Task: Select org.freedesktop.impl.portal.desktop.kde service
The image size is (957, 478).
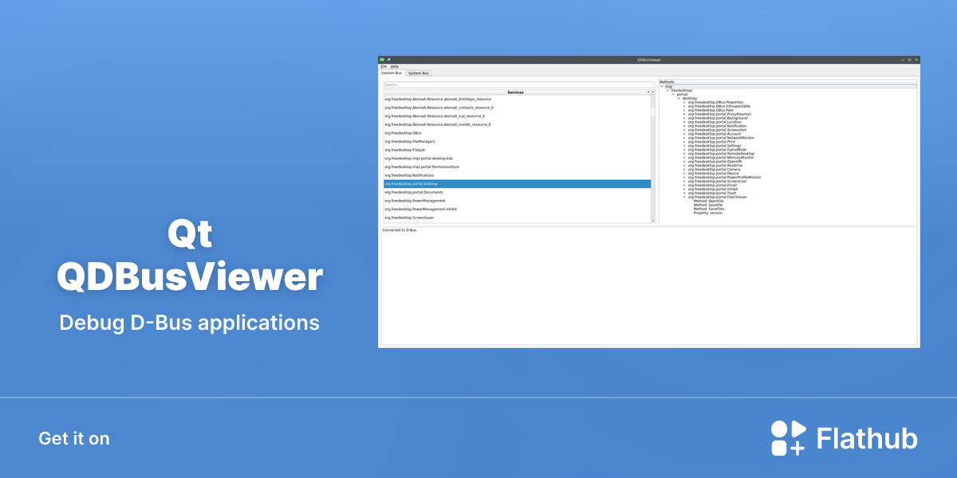Action: pos(517,159)
